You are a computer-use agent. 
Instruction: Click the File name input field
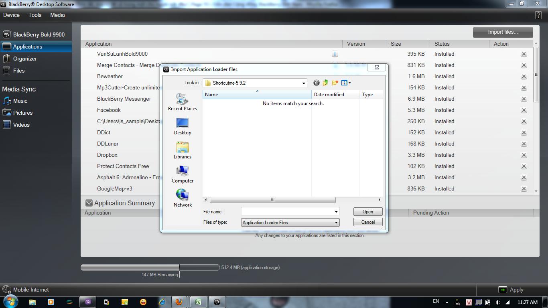[x=287, y=212]
